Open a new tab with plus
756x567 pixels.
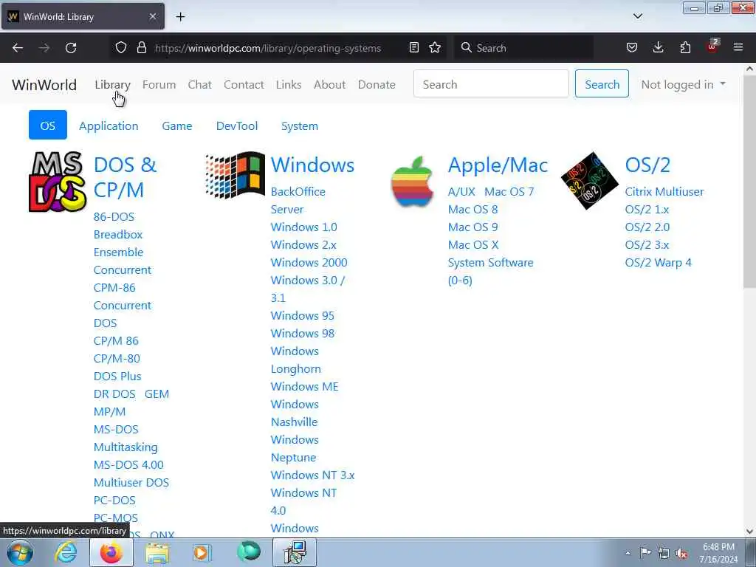tap(180, 17)
